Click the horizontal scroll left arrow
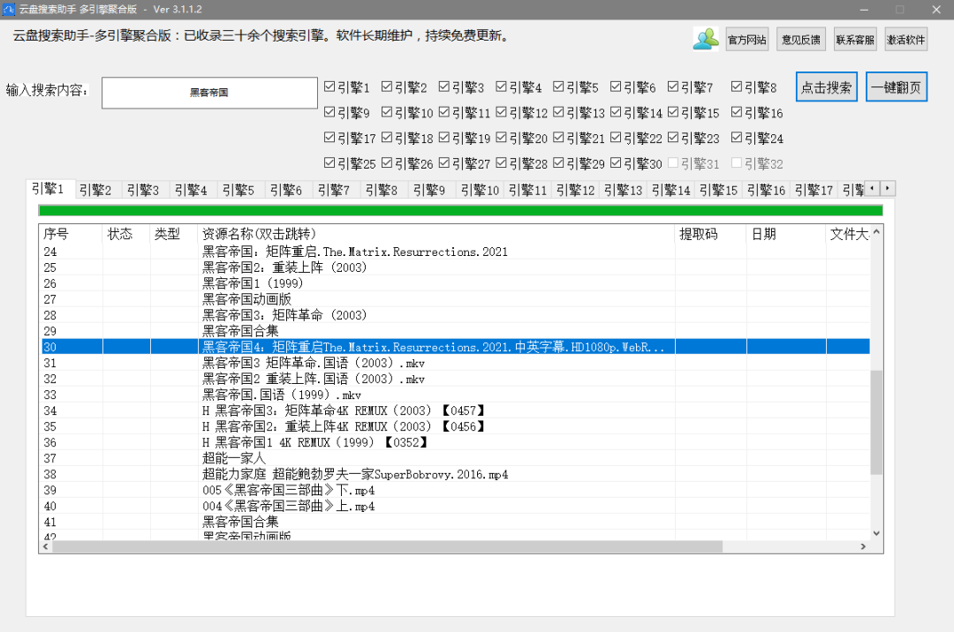Image resolution: width=954 pixels, height=632 pixels. click(46, 547)
